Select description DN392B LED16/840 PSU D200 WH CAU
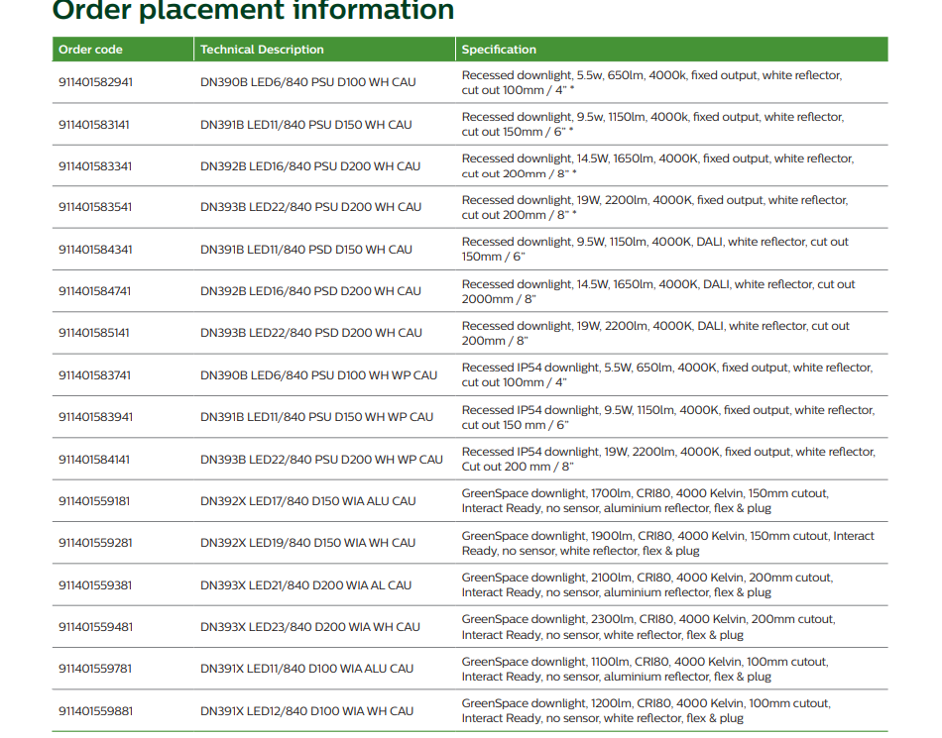The width and height of the screenshot is (942, 738). pos(310,166)
